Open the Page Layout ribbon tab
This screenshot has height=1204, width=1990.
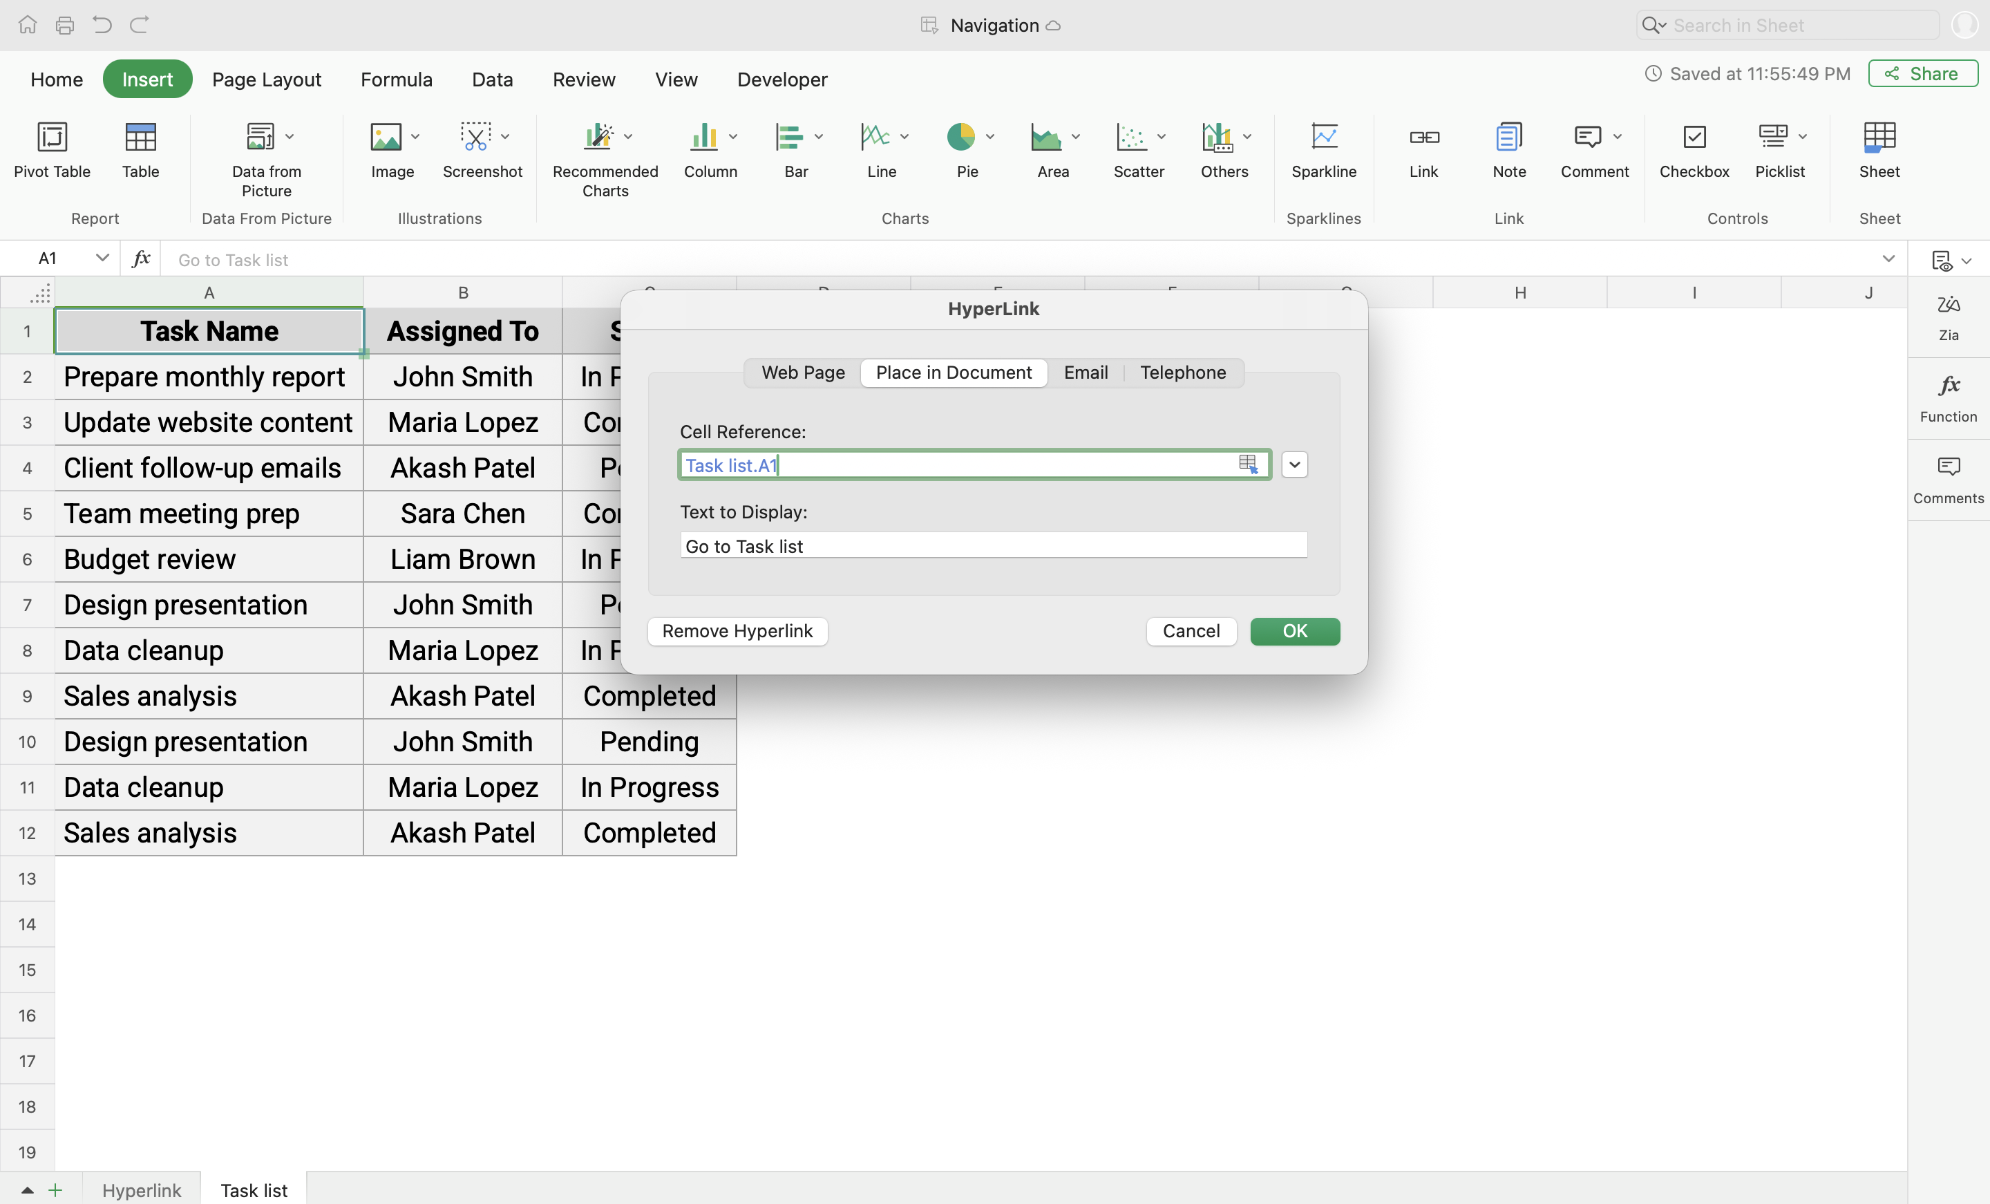pyautogui.click(x=266, y=79)
